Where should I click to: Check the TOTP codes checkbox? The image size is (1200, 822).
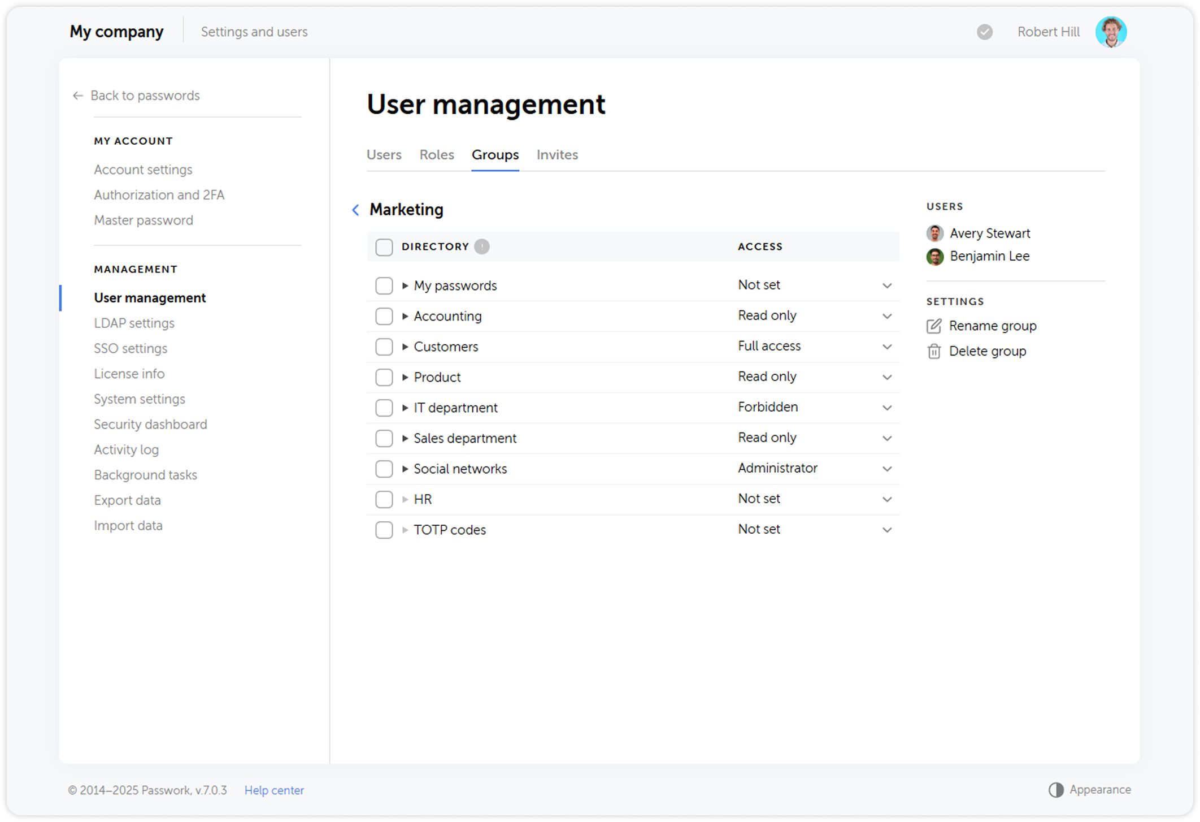pyautogui.click(x=384, y=530)
